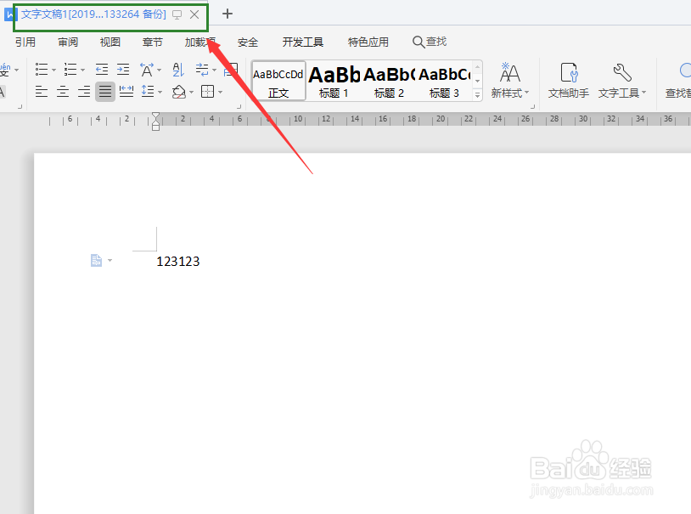The height and width of the screenshot is (514, 691).
Task: Expand the Text Tools dropdown arrow
Action: tap(643, 93)
